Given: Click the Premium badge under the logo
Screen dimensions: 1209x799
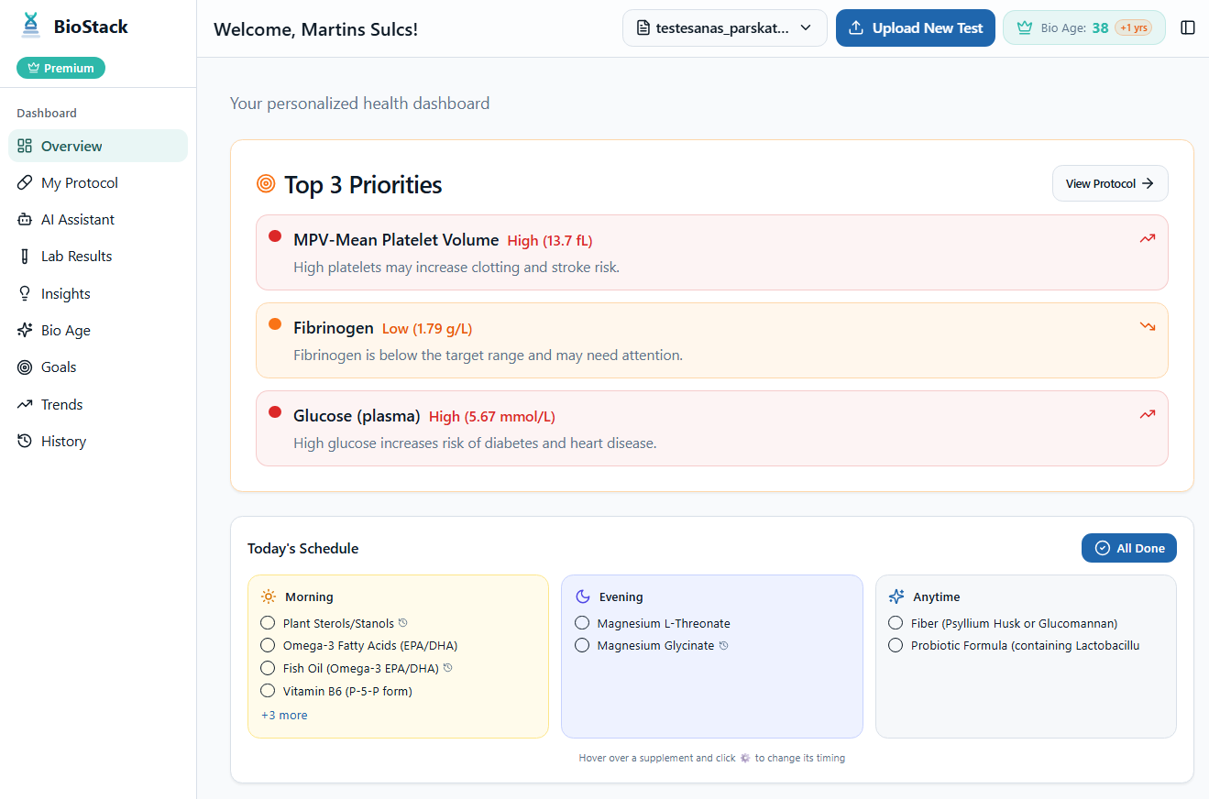Looking at the screenshot, I should pos(60,67).
